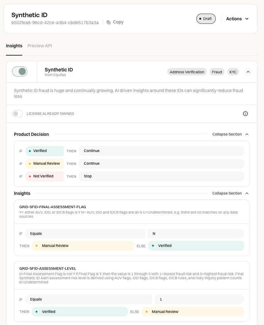Toggle the Synthetic ID main switch
Screen dimensions: 264x325
20,71
